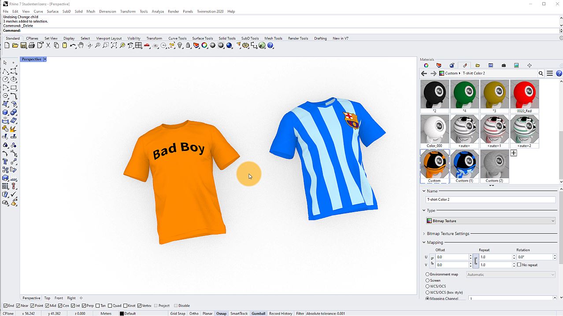Click the Top viewport tab at bottom
563x316 pixels.
coord(47,298)
